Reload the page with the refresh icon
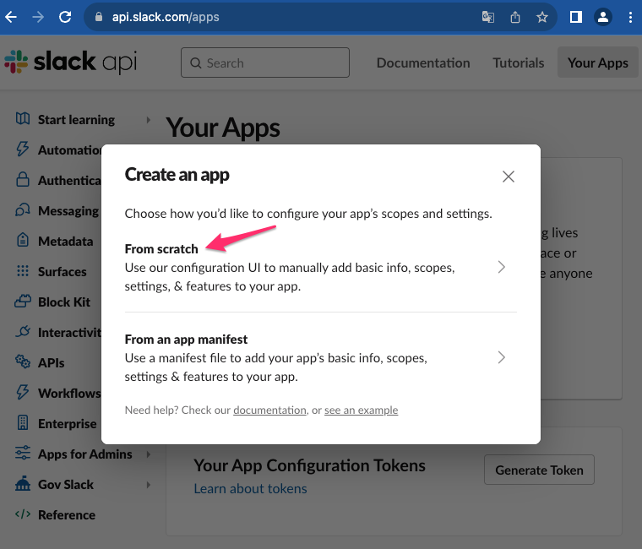 [x=65, y=17]
